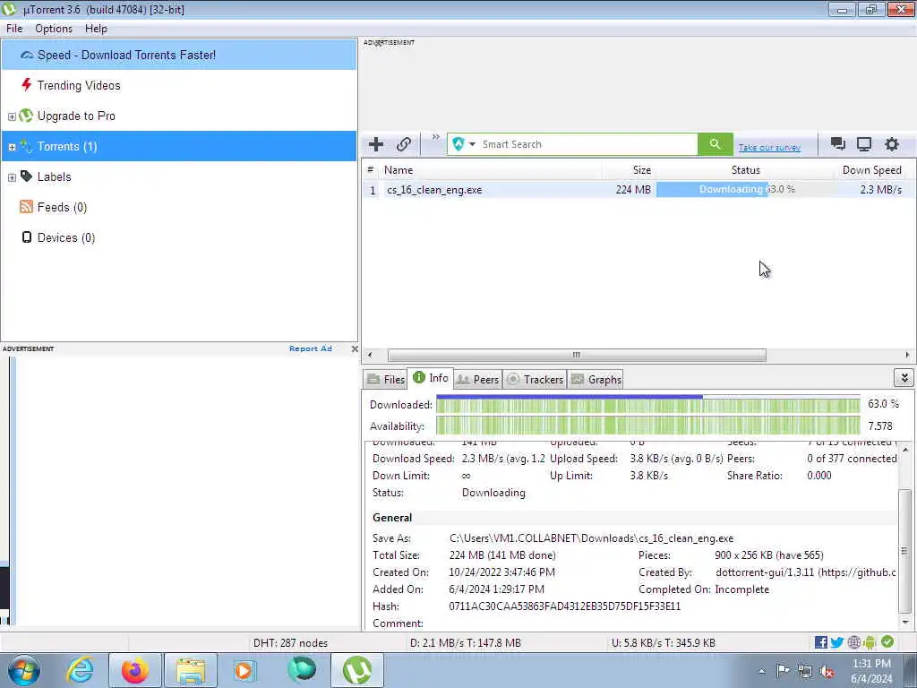Open Internet Explorer from the taskbar

pyautogui.click(x=80, y=670)
